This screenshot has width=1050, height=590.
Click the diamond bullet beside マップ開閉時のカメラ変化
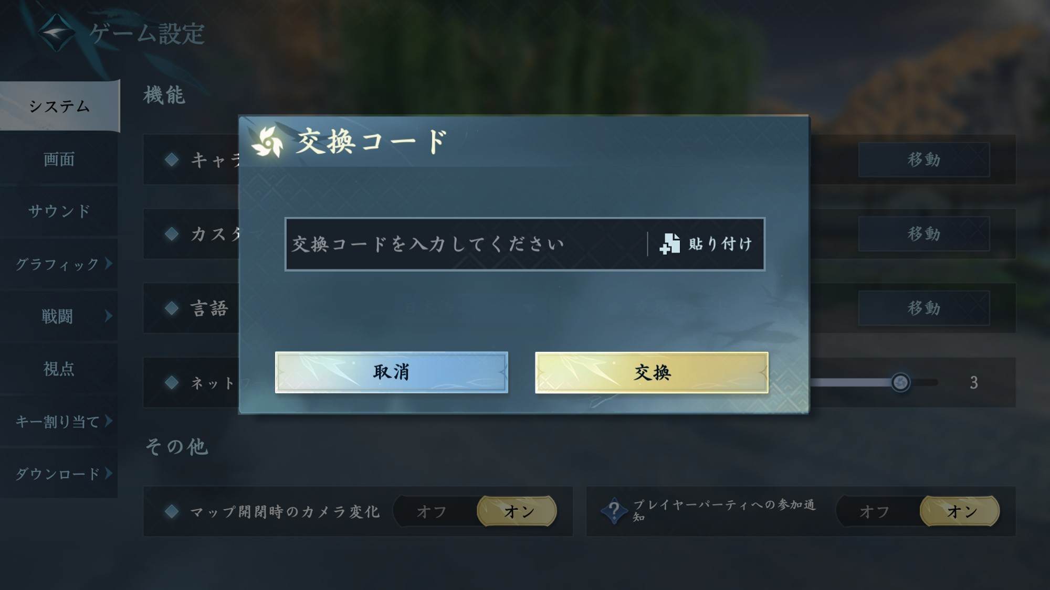point(172,511)
